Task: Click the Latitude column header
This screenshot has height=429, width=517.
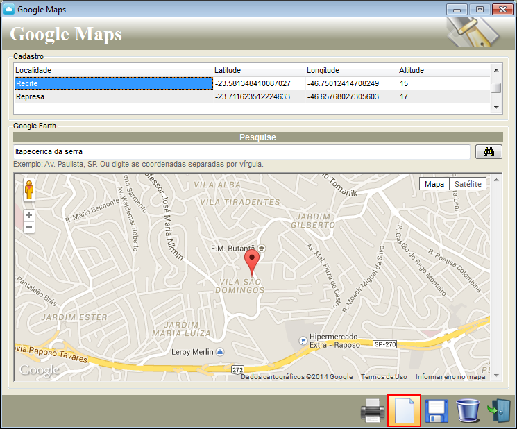Action: 260,70
